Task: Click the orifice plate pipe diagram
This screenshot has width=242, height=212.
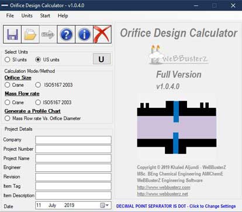Action: pos(177,127)
